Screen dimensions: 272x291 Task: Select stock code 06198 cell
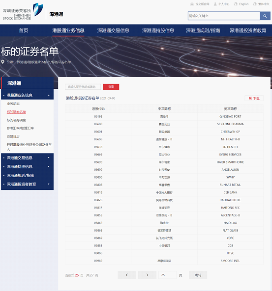pyautogui.click(x=98, y=117)
